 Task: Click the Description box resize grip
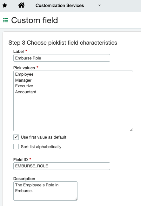click(x=76, y=199)
